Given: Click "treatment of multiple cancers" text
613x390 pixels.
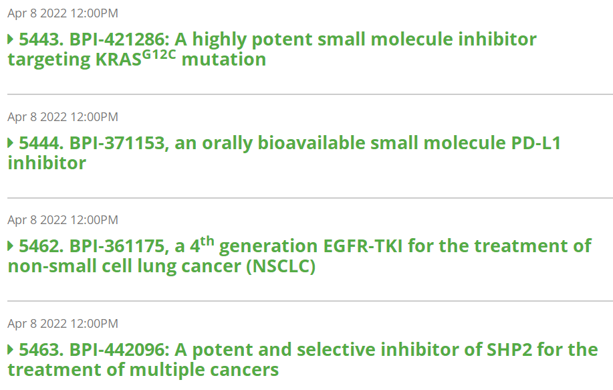Looking at the screenshot, I should point(143,370).
